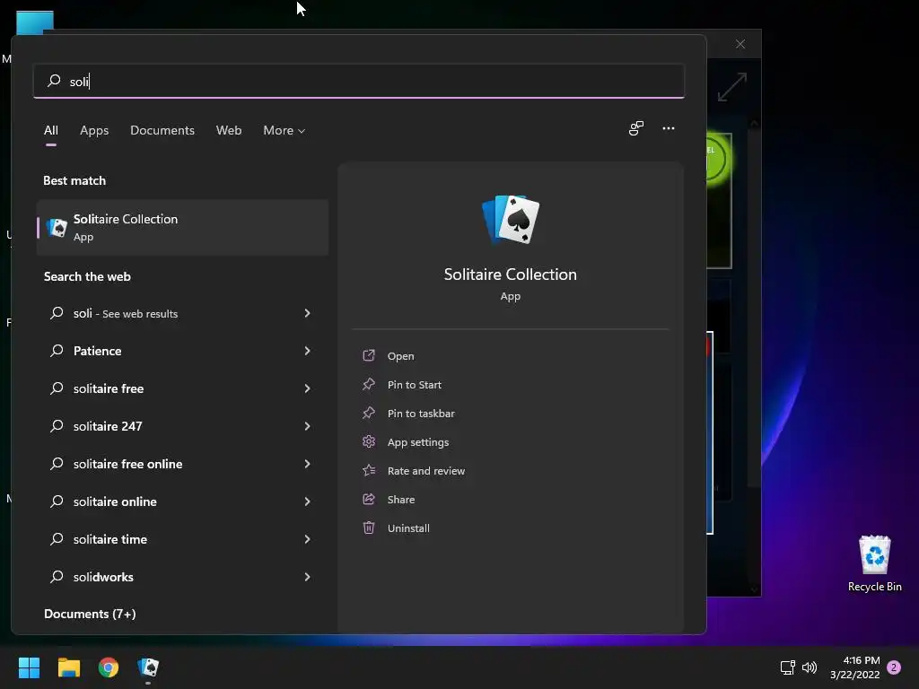Screen dimensions: 919x689
Task: Open the notification badge showing 2
Action: click(x=894, y=667)
